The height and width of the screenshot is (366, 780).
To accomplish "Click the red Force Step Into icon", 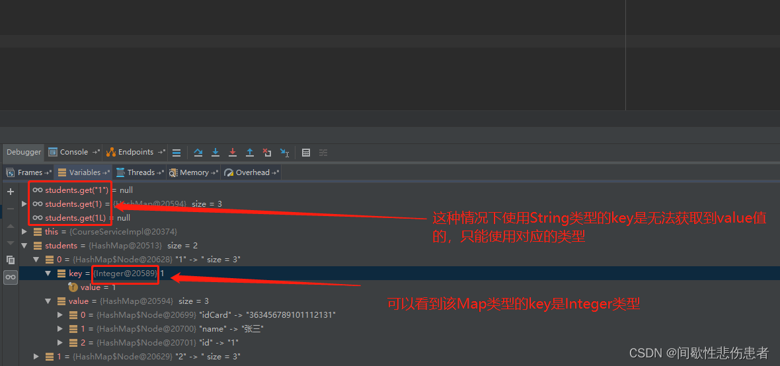I will coord(233,153).
